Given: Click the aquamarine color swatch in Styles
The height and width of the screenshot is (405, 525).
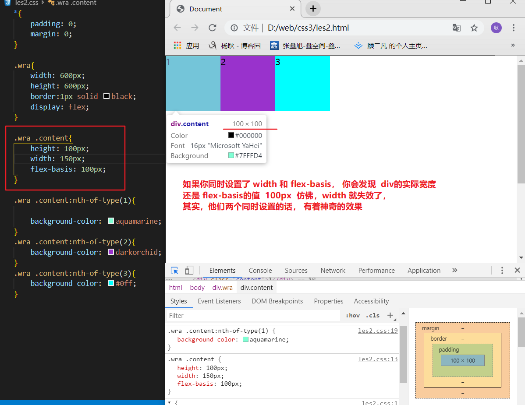Looking at the screenshot, I should (245, 339).
